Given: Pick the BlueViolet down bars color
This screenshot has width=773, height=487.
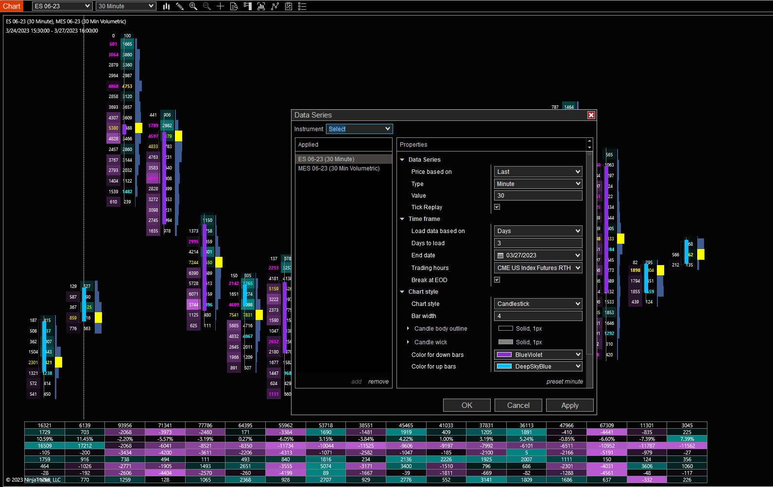Looking at the screenshot, I should coord(538,355).
